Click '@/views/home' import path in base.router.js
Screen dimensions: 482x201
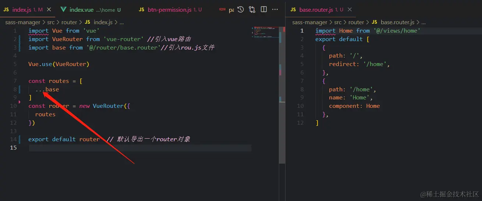point(397,31)
